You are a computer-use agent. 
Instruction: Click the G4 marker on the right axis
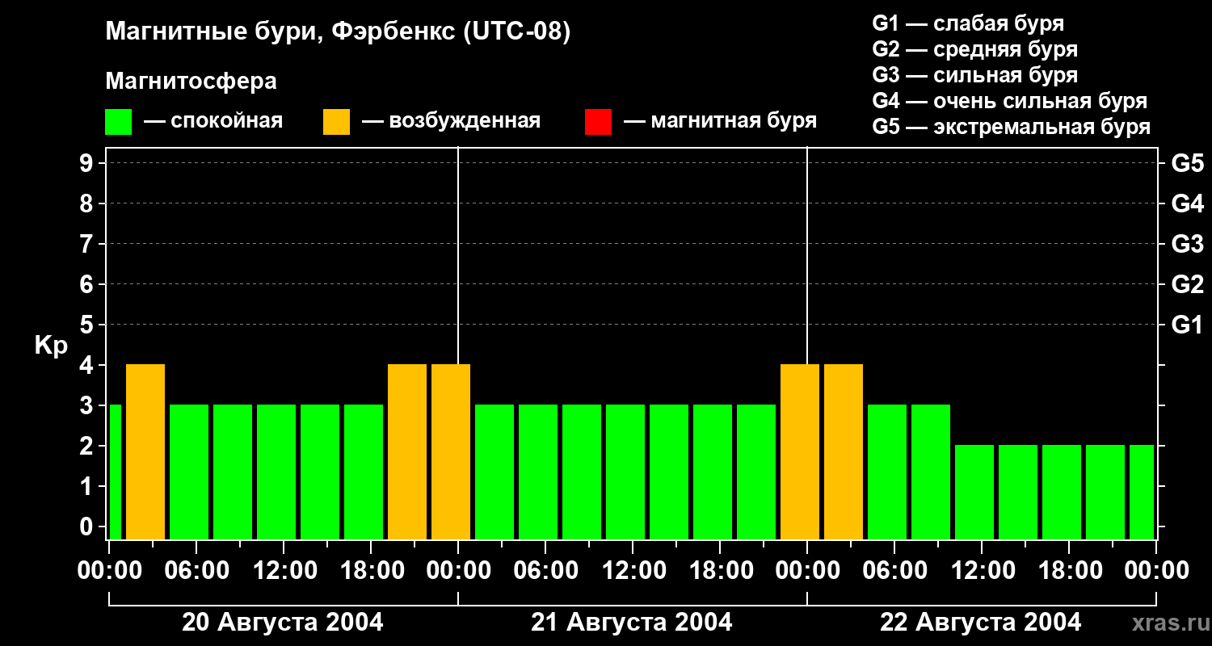pyautogui.click(x=1187, y=203)
